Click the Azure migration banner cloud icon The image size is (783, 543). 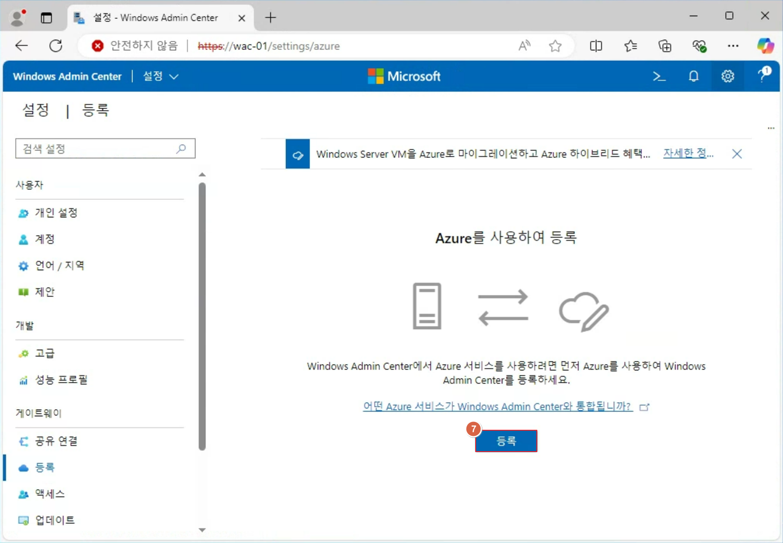tap(298, 154)
